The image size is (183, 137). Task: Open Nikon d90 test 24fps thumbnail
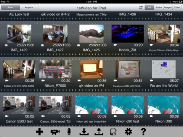(x=91, y=105)
